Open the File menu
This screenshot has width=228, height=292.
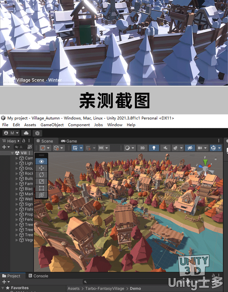click(5, 125)
